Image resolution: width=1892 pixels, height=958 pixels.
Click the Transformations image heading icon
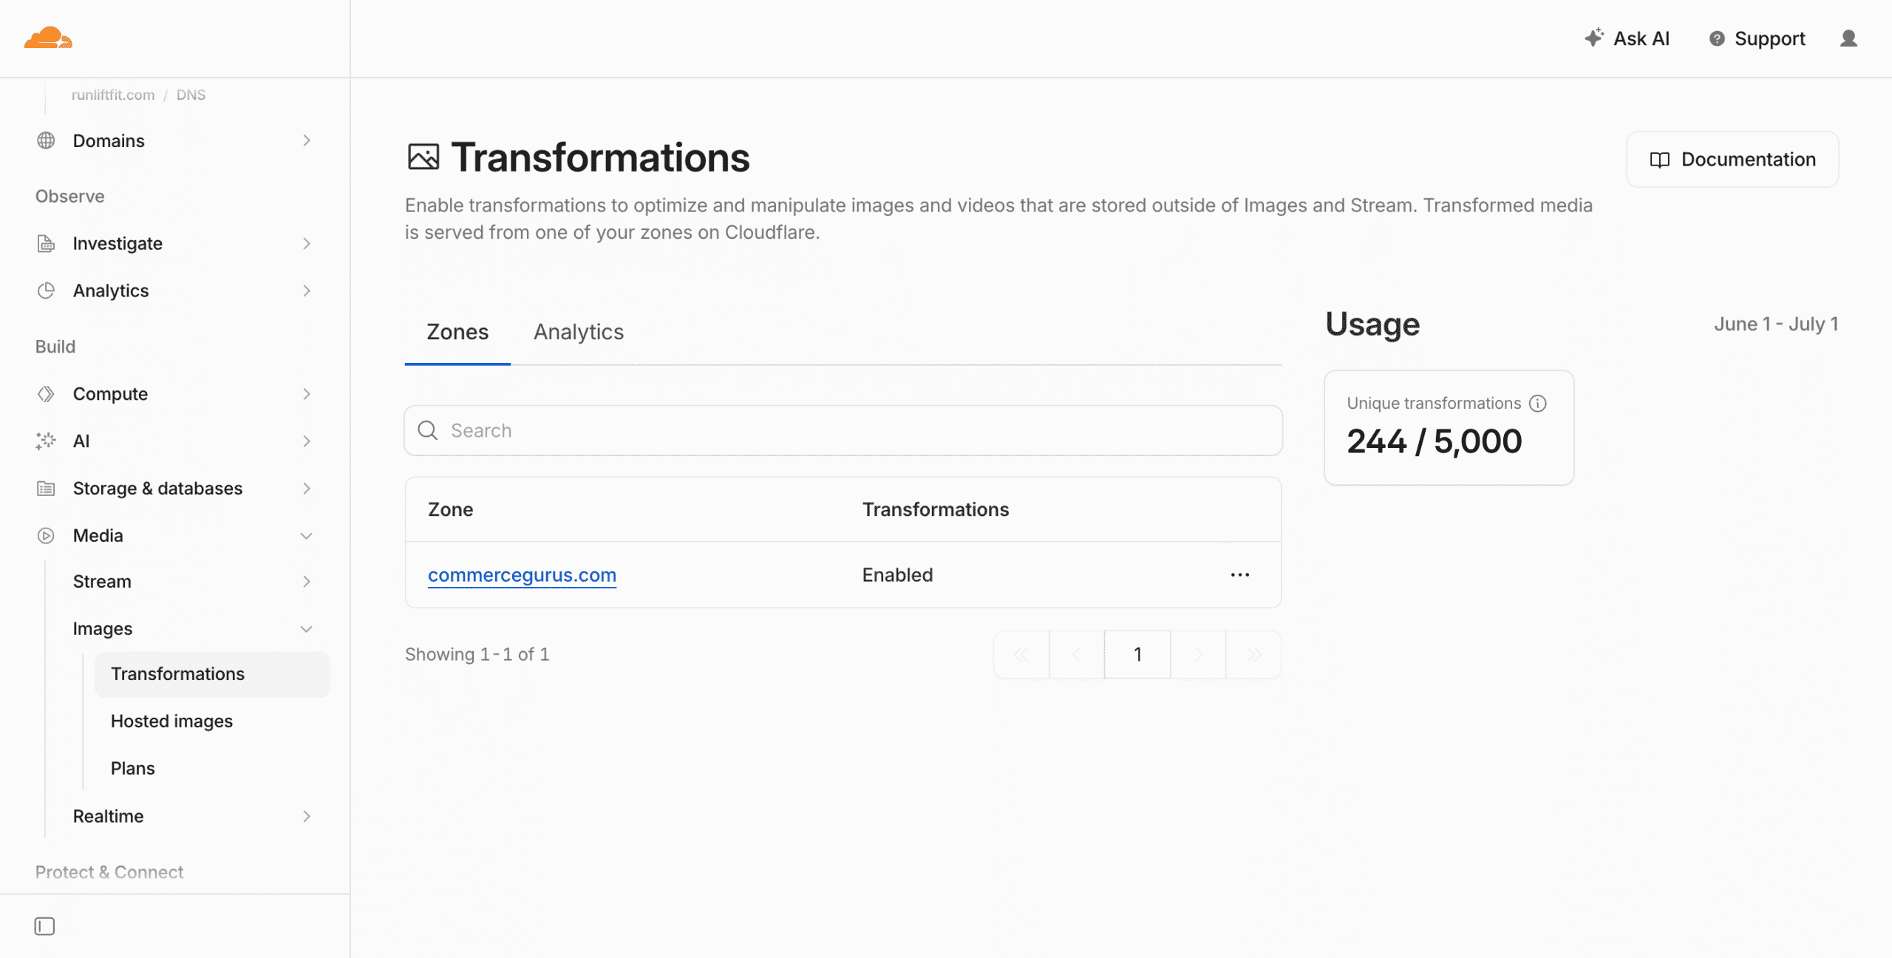coord(423,157)
